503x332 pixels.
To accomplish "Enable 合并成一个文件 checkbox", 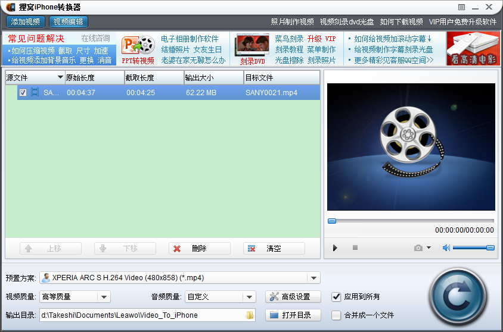I will [x=336, y=315].
